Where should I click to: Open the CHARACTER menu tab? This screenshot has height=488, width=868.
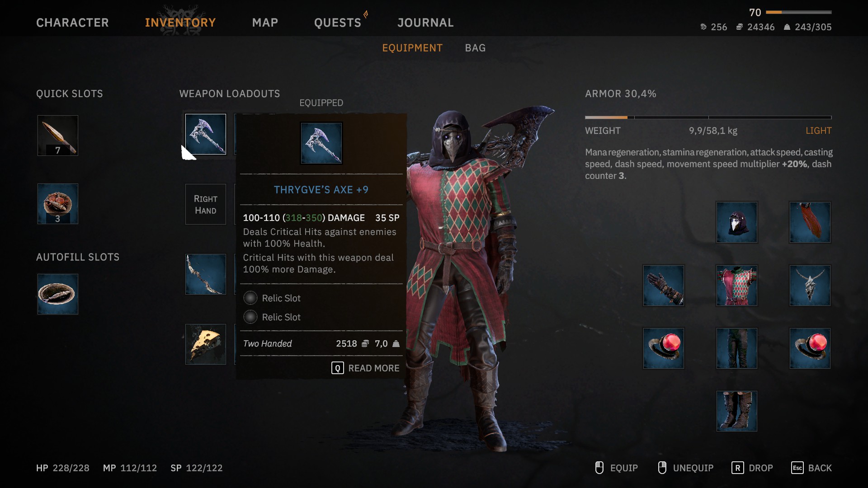tap(72, 23)
